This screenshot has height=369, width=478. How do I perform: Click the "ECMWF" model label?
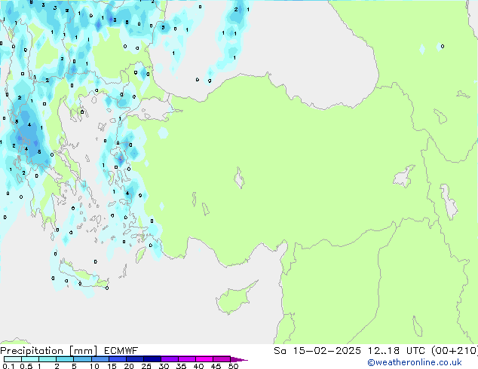pyautogui.click(x=121, y=351)
